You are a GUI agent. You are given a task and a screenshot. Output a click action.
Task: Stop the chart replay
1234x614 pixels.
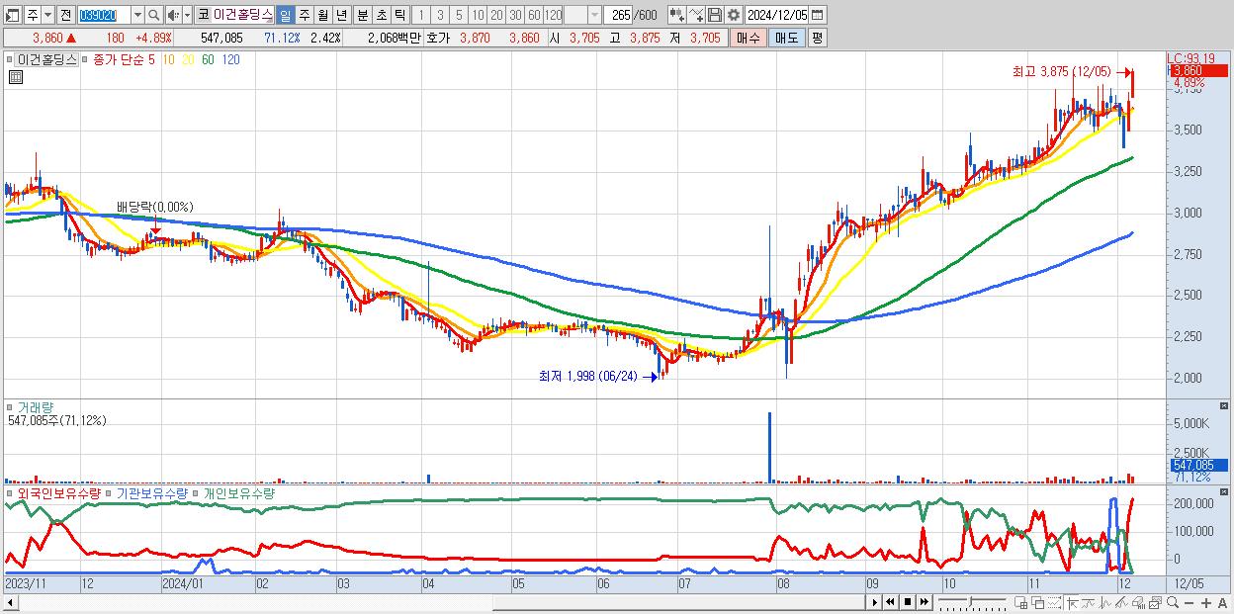coord(908,602)
